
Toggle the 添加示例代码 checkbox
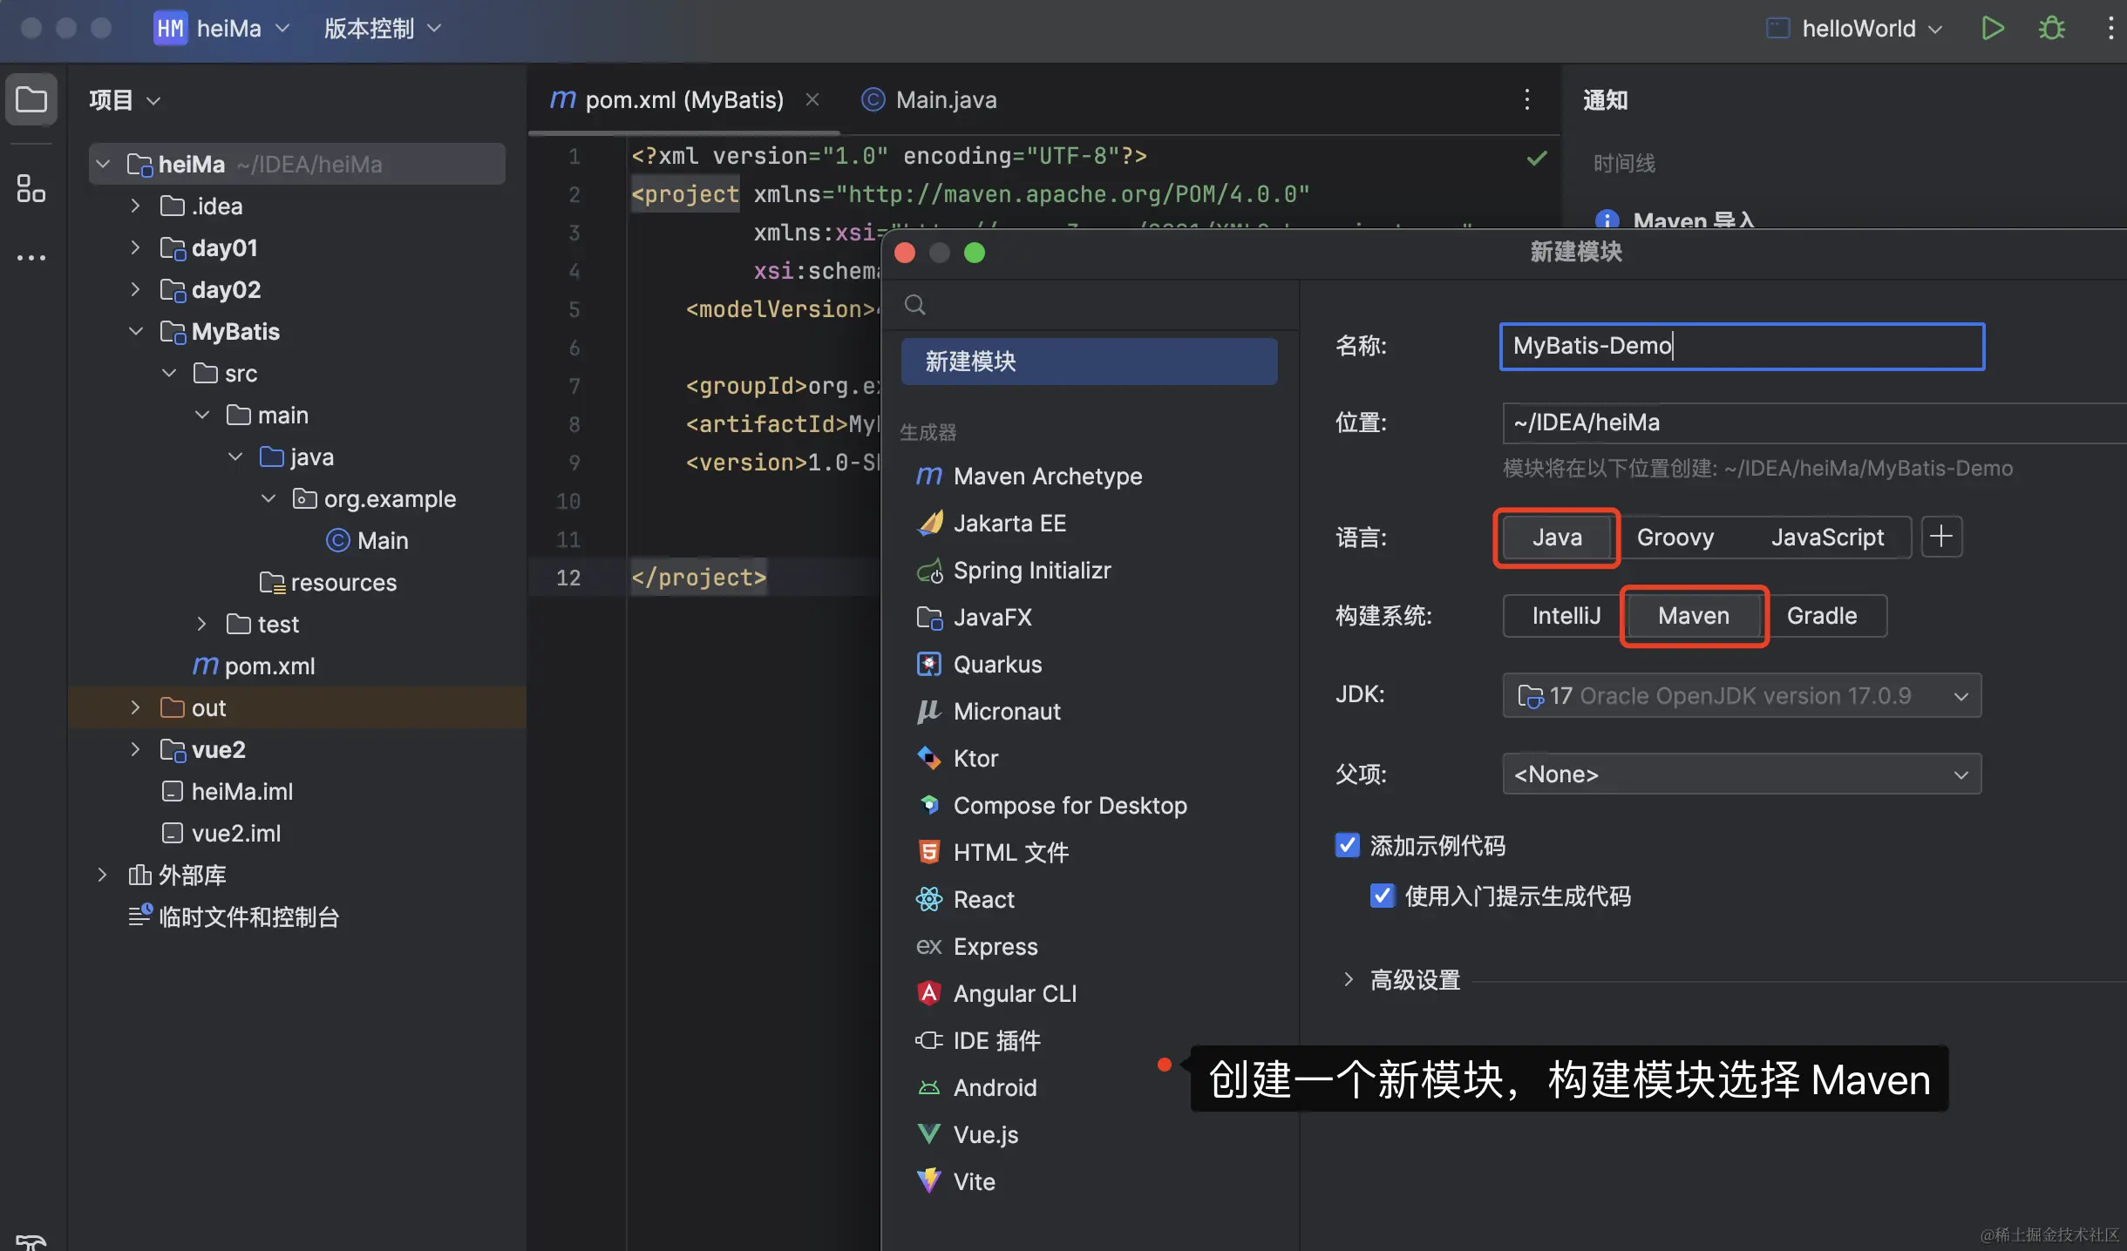tap(1347, 845)
